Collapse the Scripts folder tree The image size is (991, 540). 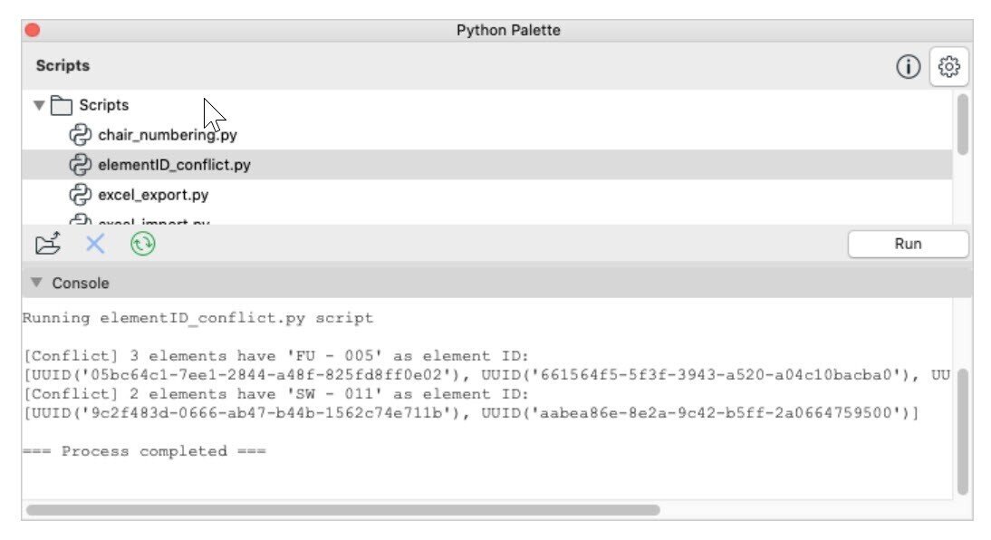click(x=39, y=105)
